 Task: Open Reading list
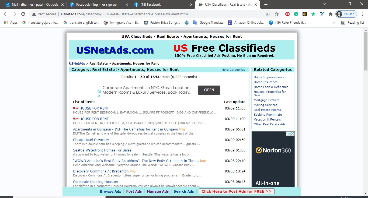(353, 23)
